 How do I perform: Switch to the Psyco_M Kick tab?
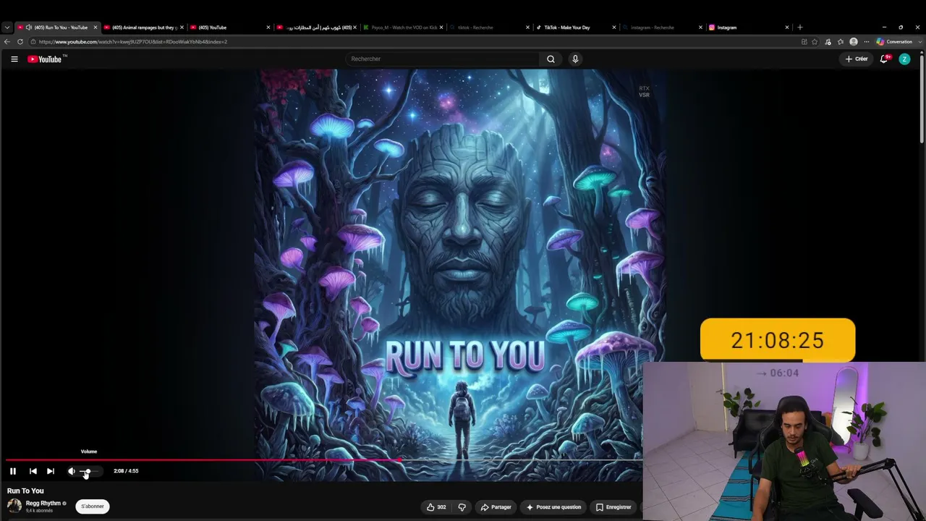(404, 27)
